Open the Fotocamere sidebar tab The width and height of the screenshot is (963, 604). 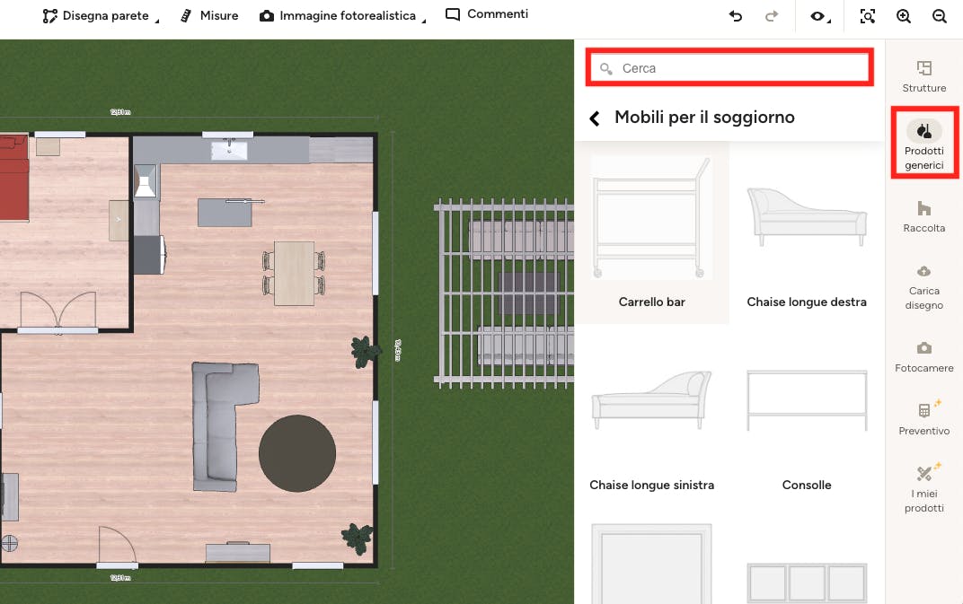tap(923, 357)
